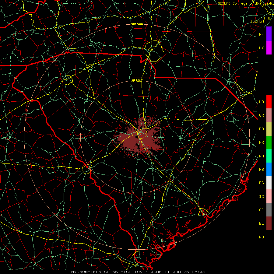This screenshot has width=274, height=274.
Task: Click the IC legend label text
Action: point(261,197)
